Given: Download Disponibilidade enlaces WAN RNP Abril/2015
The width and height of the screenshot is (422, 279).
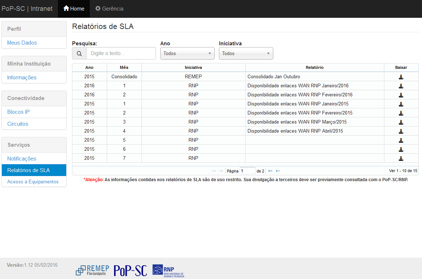Looking at the screenshot, I should (401, 131).
